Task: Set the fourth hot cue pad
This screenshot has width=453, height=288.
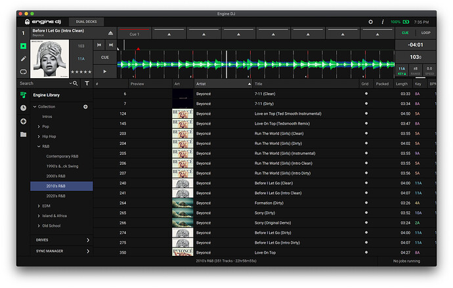Action: (x=238, y=33)
